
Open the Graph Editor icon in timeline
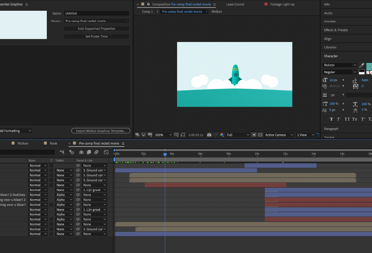[x=106, y=152]
